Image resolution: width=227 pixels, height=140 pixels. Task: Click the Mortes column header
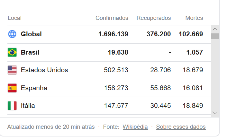[194, 18]
